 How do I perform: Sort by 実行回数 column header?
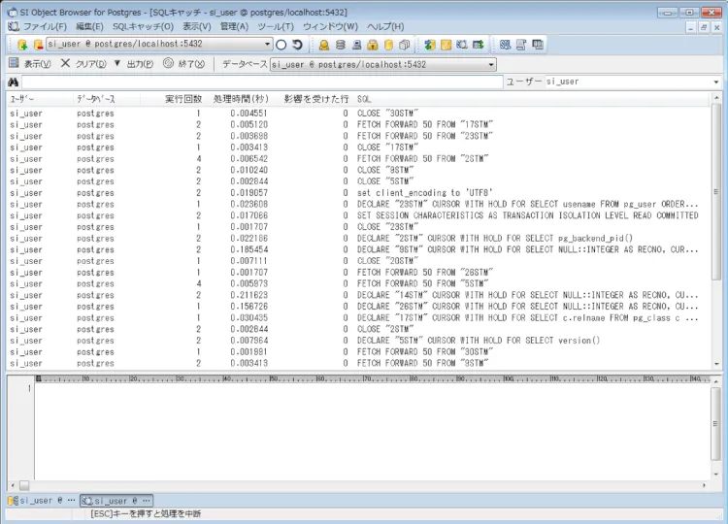(x=182, y=99)
